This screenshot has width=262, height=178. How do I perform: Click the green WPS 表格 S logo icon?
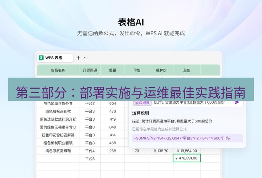(x=41, y=58)
